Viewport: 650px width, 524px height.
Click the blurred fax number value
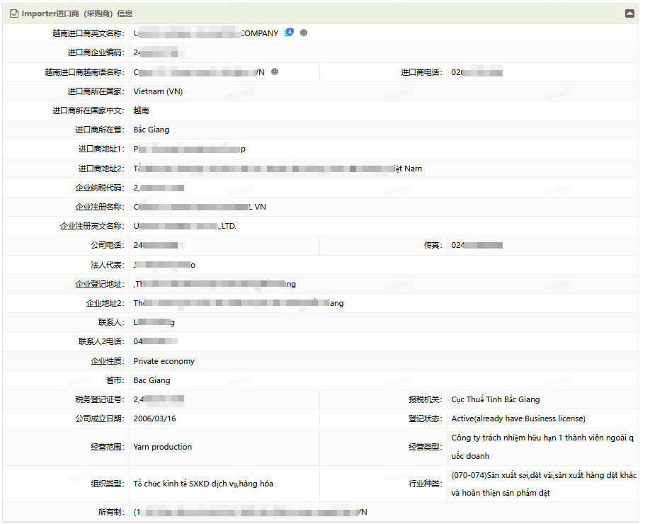pos(477,245)
